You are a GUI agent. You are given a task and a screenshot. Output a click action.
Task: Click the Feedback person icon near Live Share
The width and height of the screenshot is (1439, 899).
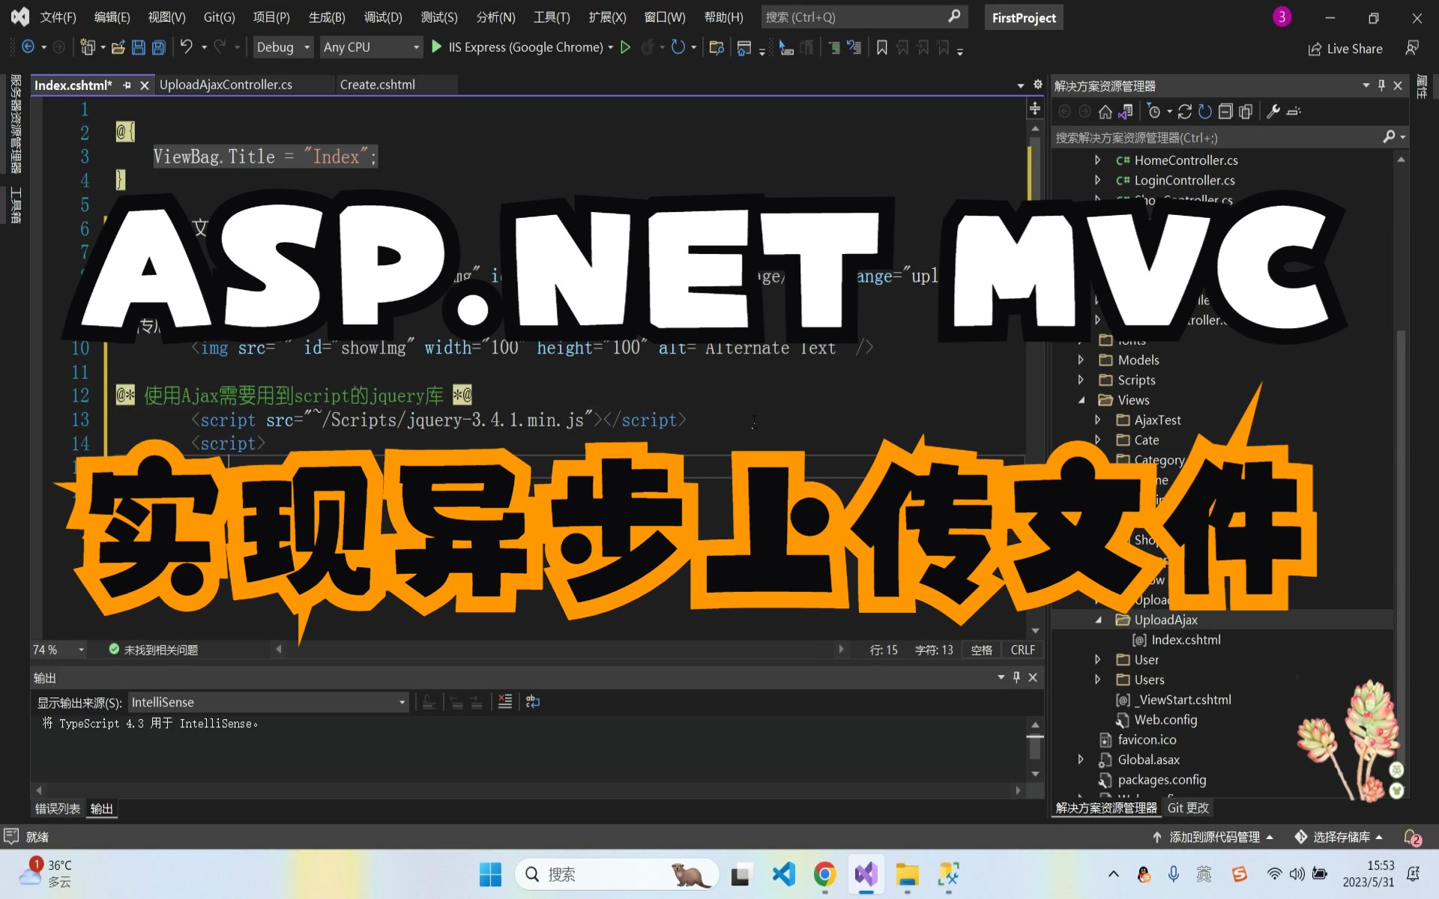click(x=1412, y=49)
